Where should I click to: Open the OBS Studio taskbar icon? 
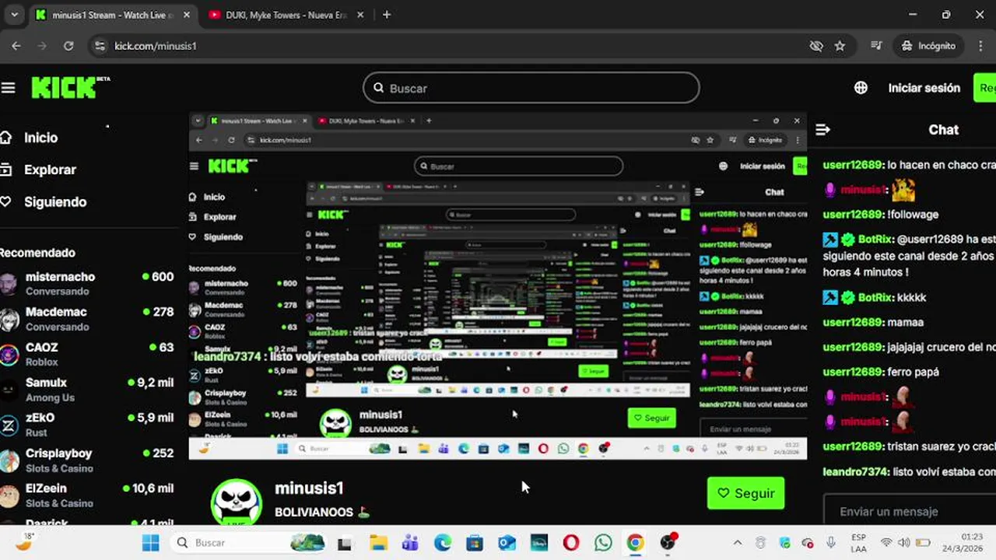click(x=668, y=543)
